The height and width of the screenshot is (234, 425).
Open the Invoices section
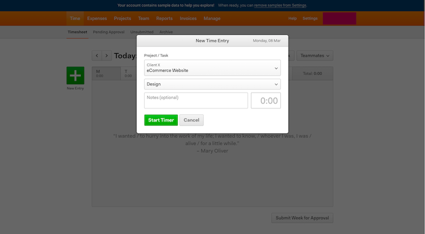188,18
